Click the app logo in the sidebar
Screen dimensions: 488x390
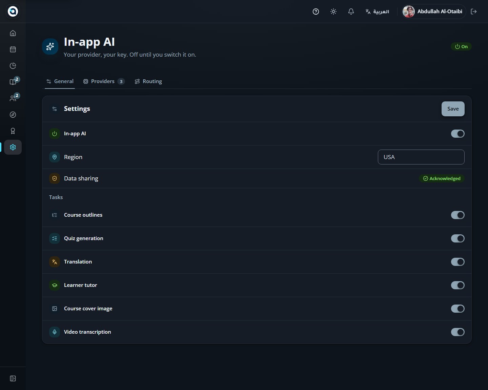13,12
